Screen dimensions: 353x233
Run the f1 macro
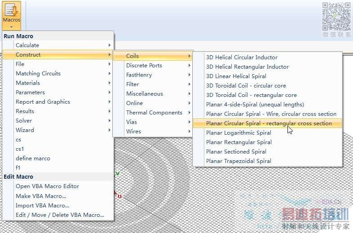pos(58,168)
